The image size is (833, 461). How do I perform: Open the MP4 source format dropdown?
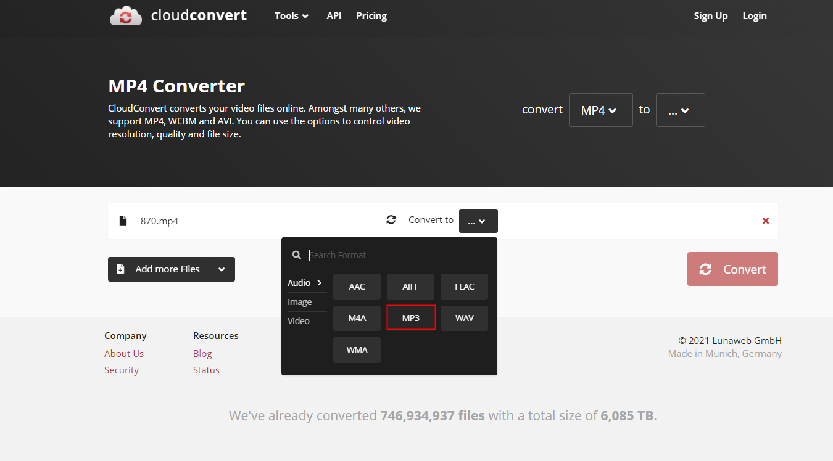coord(600,110)
